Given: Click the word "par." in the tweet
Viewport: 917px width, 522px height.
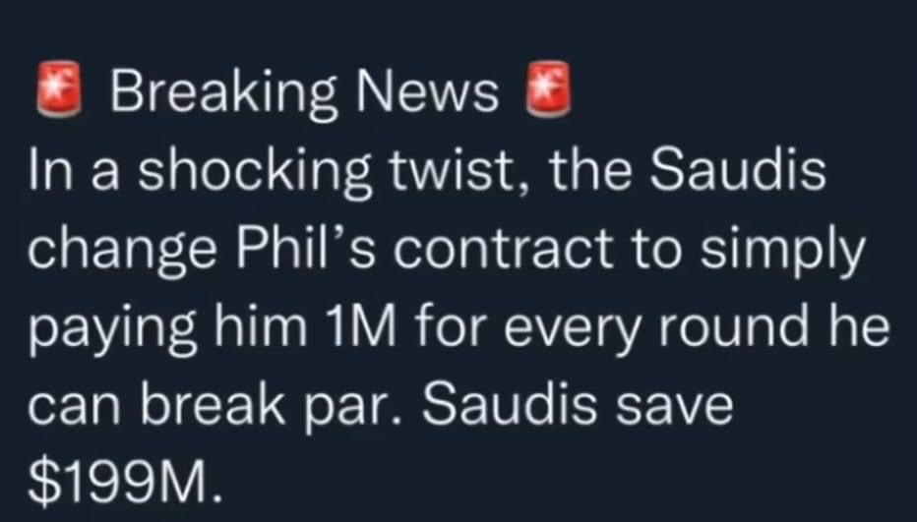Looking at the screenshot, I should point(355,410).
